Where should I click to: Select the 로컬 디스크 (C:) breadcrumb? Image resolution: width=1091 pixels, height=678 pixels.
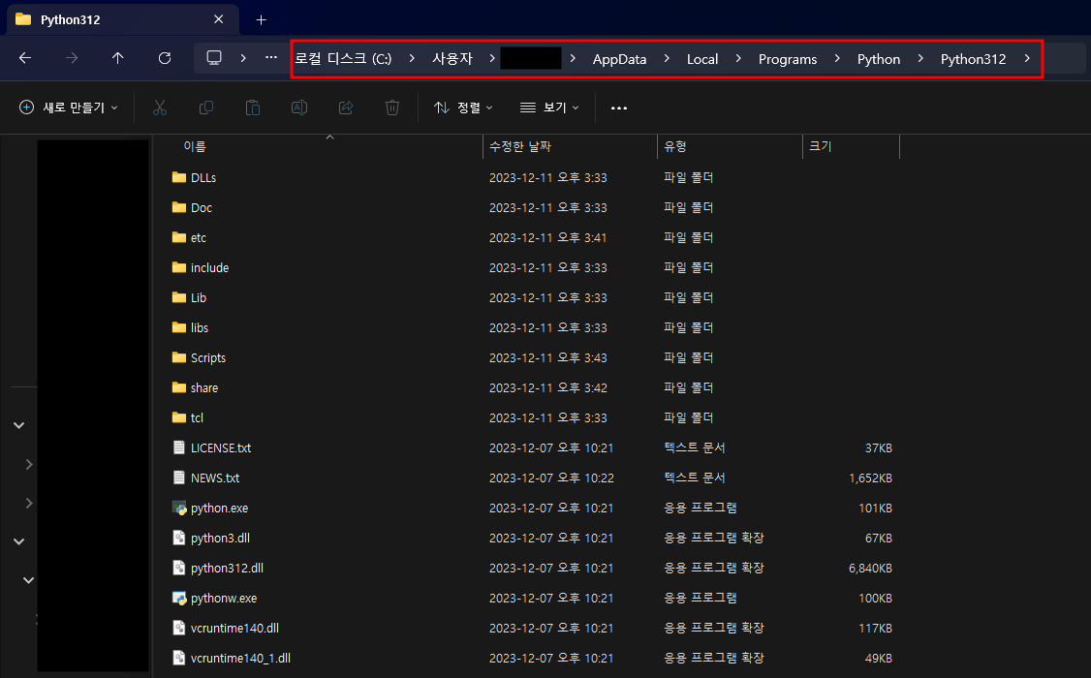343,59
